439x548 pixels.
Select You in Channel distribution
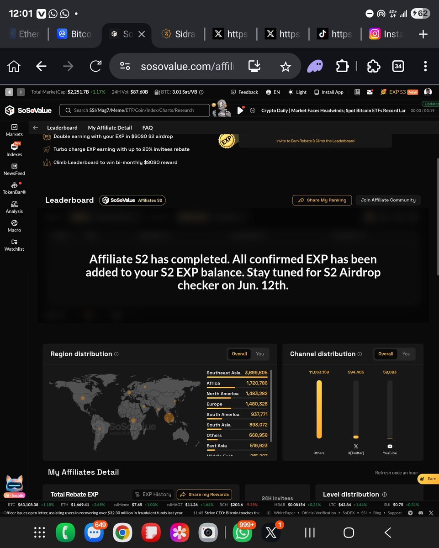pos(407,354)
